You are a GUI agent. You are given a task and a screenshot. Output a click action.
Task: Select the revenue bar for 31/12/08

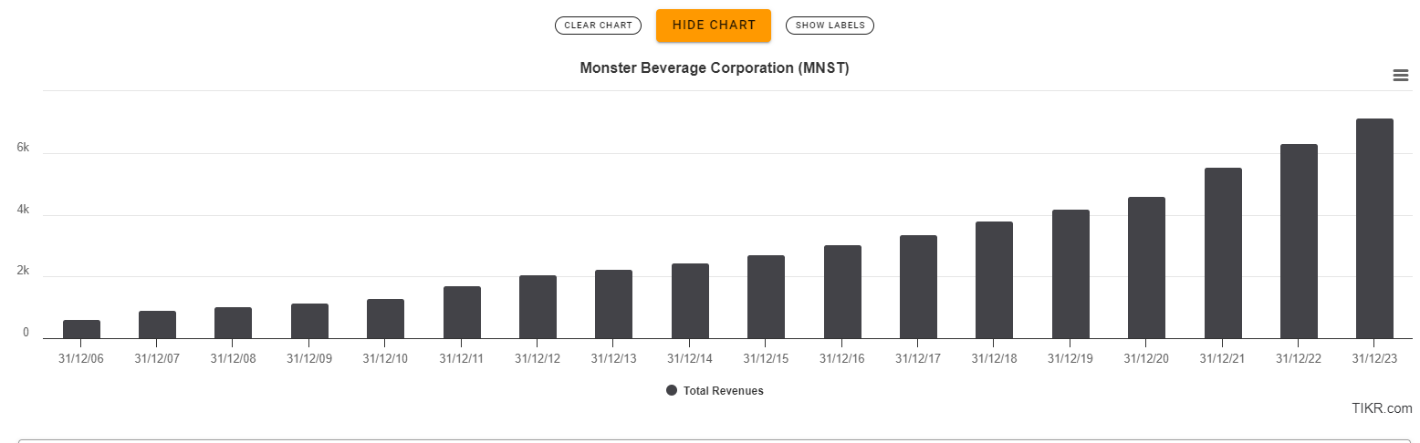pyautogui.click(x=234, y=323)
